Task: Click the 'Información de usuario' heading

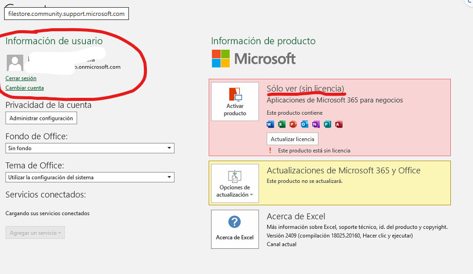Action: tap(54, 41)
